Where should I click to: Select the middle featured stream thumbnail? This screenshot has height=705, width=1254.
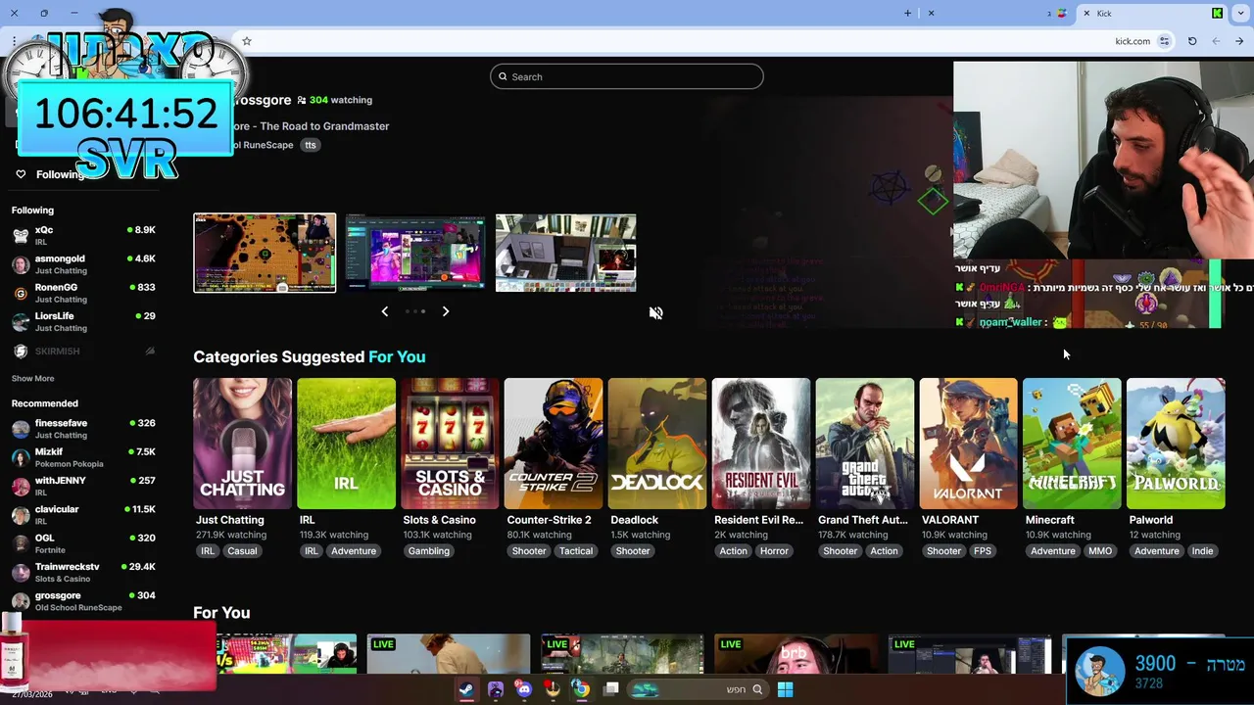[415, 253]
